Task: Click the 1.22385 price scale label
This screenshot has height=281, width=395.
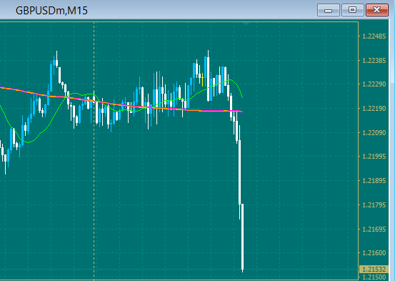Action: (374, 61)
